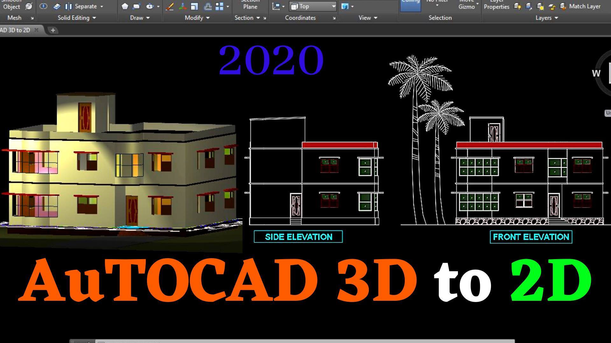Open the No Filter selection dropdown
Image resolution: width=611 pixels, height=343 pixels.
click(437, 4)
